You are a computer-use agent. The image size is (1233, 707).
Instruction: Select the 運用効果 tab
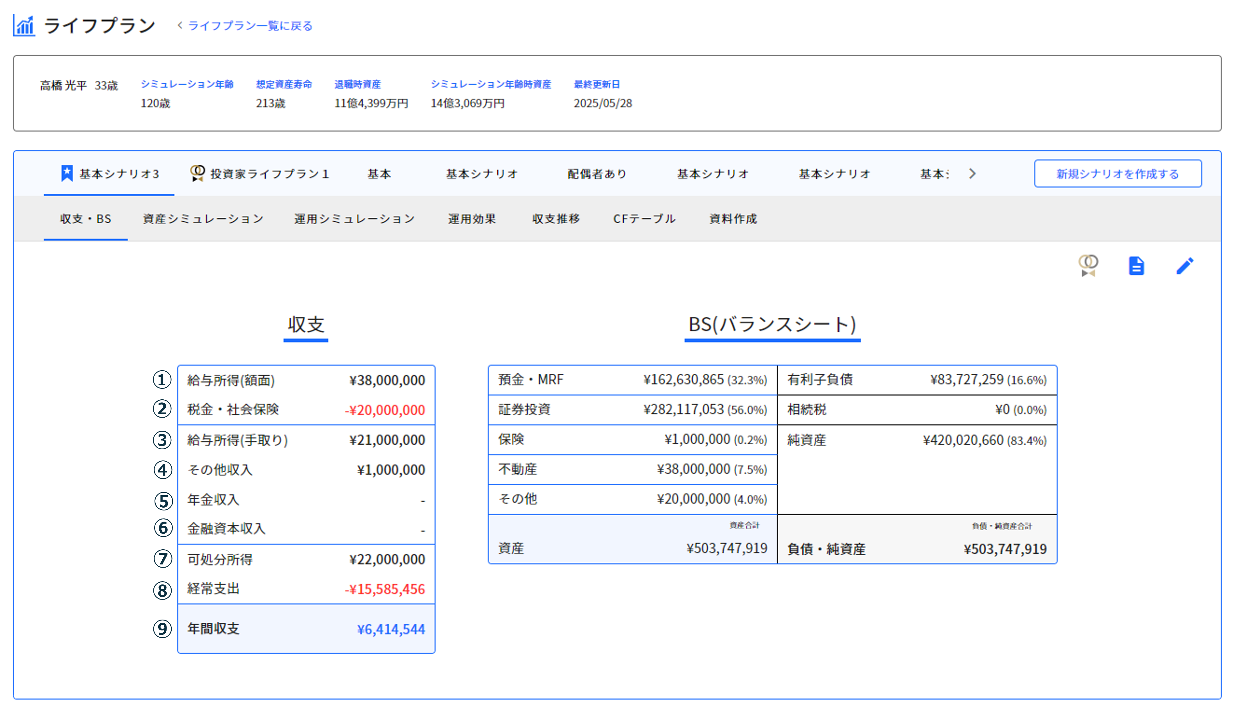(x=472, y=219)
